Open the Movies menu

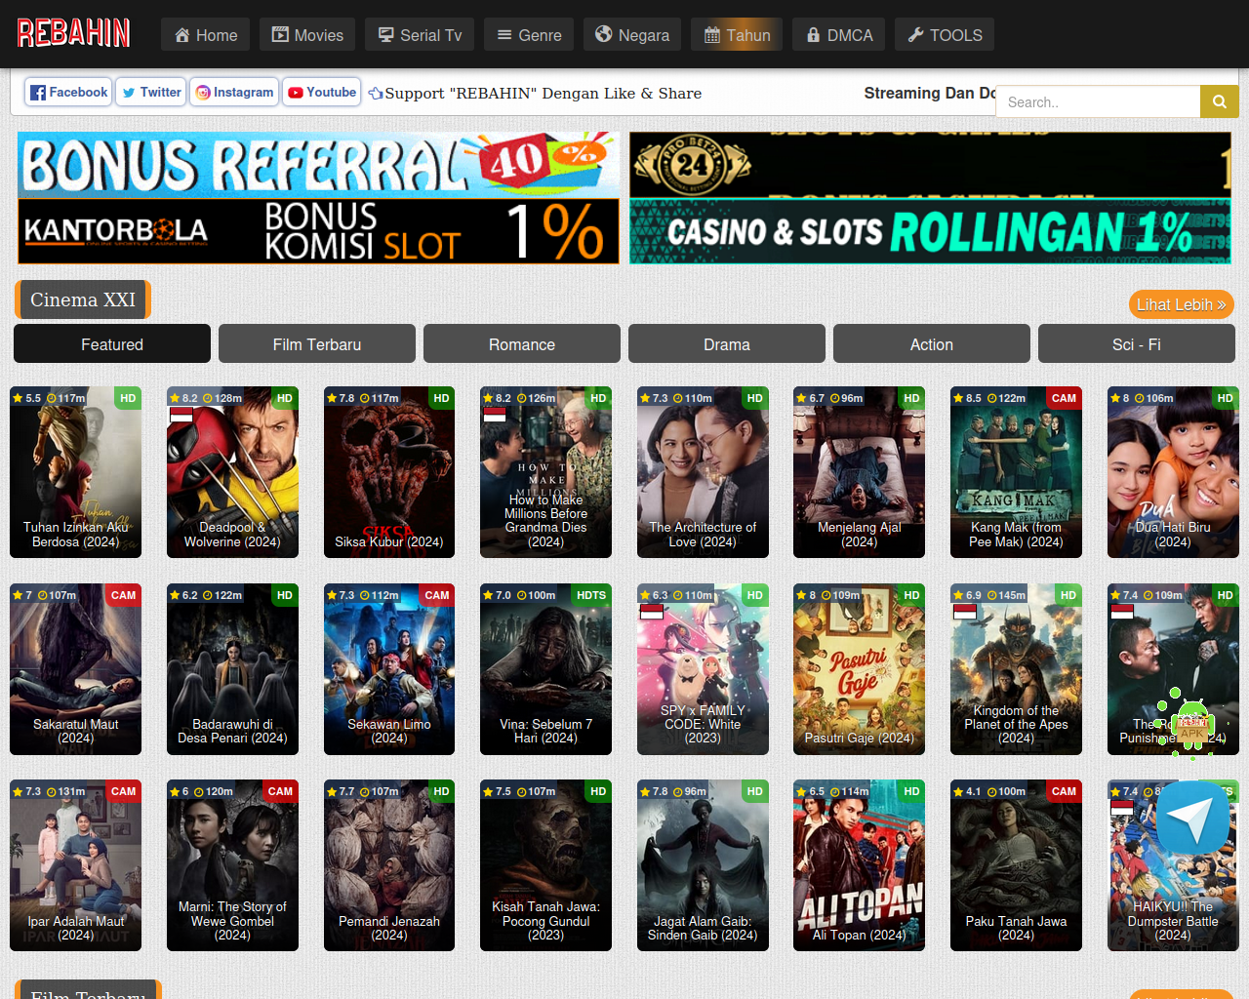[x=307, y=35]
